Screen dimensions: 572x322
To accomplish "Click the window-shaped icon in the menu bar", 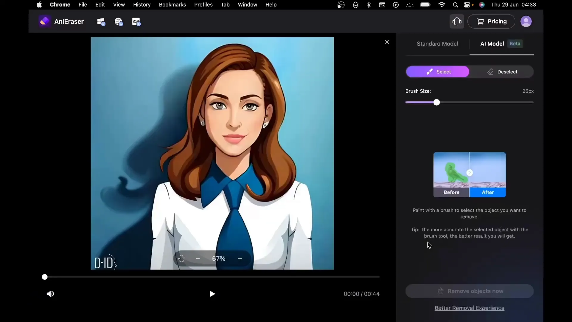I will [382, 5].
